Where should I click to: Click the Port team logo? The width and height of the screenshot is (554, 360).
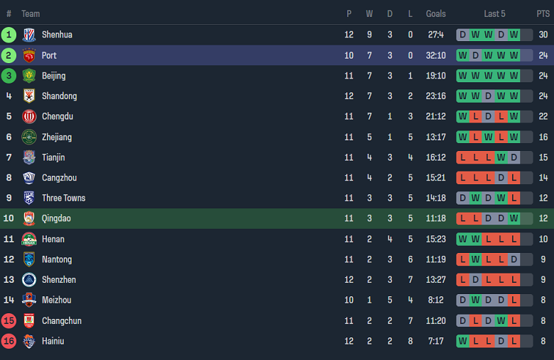29,55
